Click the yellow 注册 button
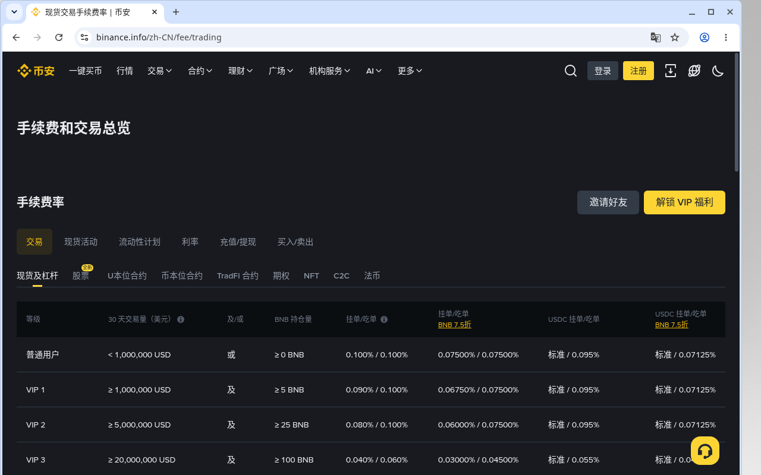 (x=639, y=71)
